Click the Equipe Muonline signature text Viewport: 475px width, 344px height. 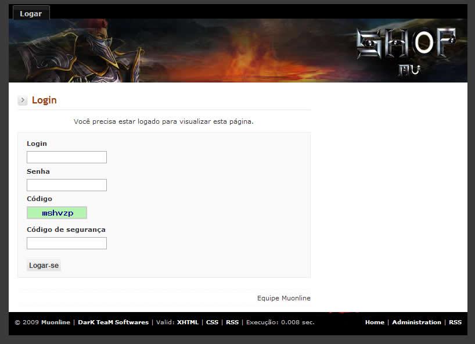point(284,298)
